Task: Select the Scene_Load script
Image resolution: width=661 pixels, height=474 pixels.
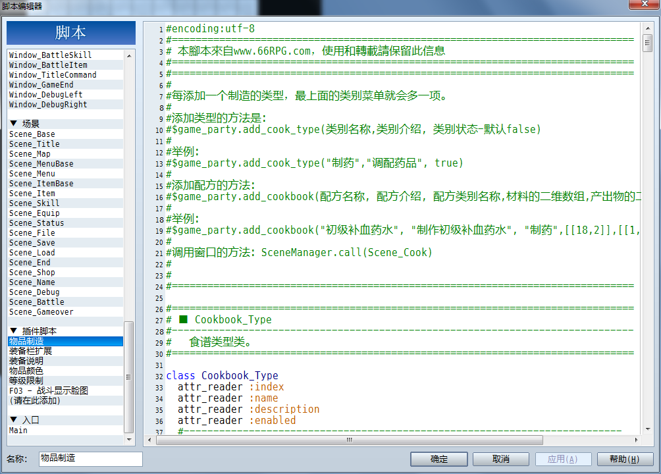Action: 65,253
